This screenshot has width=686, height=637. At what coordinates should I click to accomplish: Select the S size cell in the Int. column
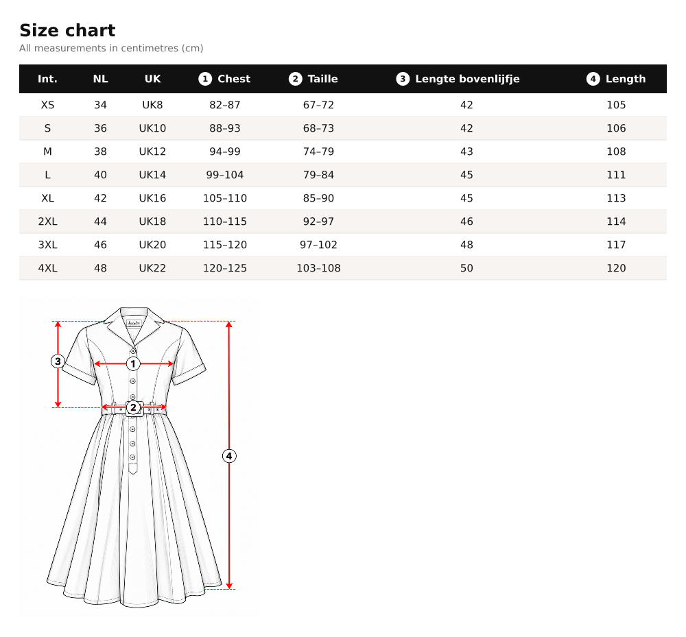[x=47, y=128]
